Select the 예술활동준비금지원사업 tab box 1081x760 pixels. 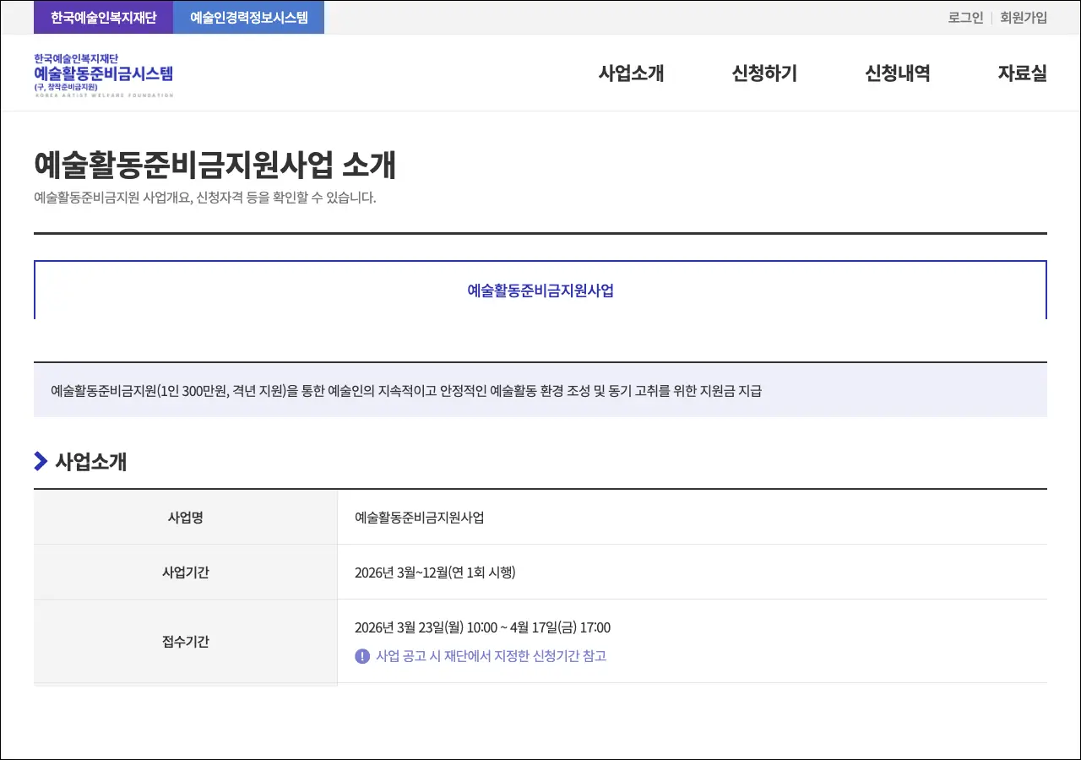(540, 290)
